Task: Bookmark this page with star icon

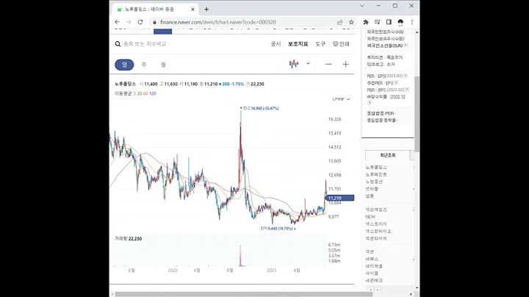Action: pyautogui.click(x=351, y=22)
